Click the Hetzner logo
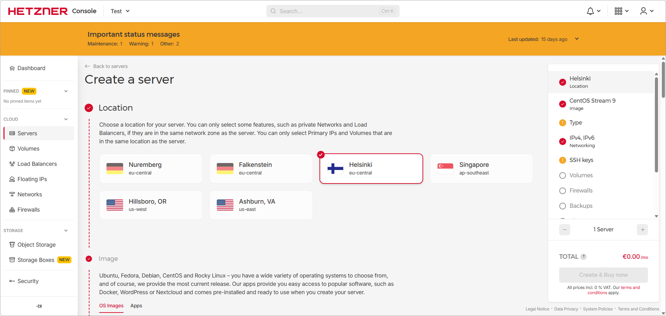This screenshot has height=316, width=666. click(38, 11)
